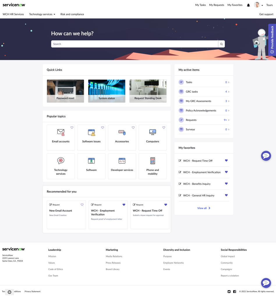The height and width of the screenshot is (298, 276).
Task: Expand My GRC Assessments row chevron
Action: [x=229, y=101]
